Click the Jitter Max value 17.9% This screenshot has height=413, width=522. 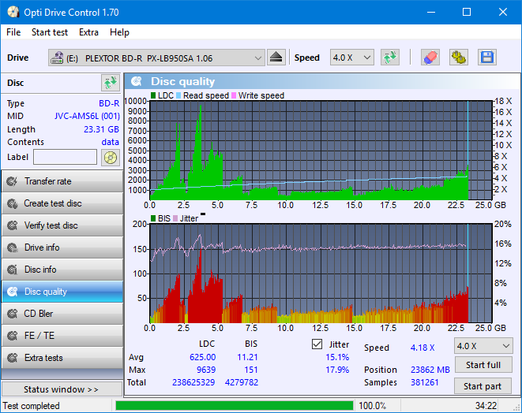pos(337,370)
